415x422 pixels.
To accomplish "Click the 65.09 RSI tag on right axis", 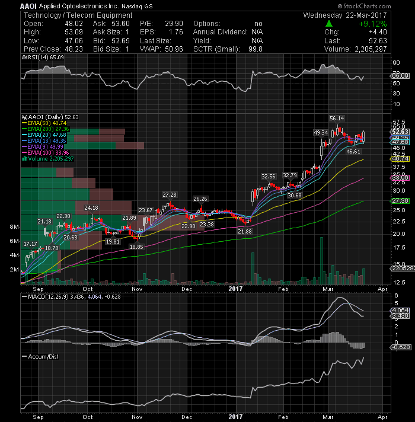I will point(400,76).
